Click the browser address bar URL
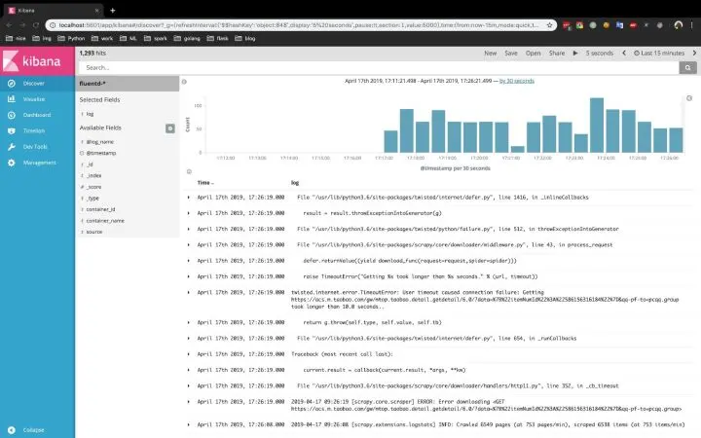This screenshot has width=701, height=438. pos(299,25)
